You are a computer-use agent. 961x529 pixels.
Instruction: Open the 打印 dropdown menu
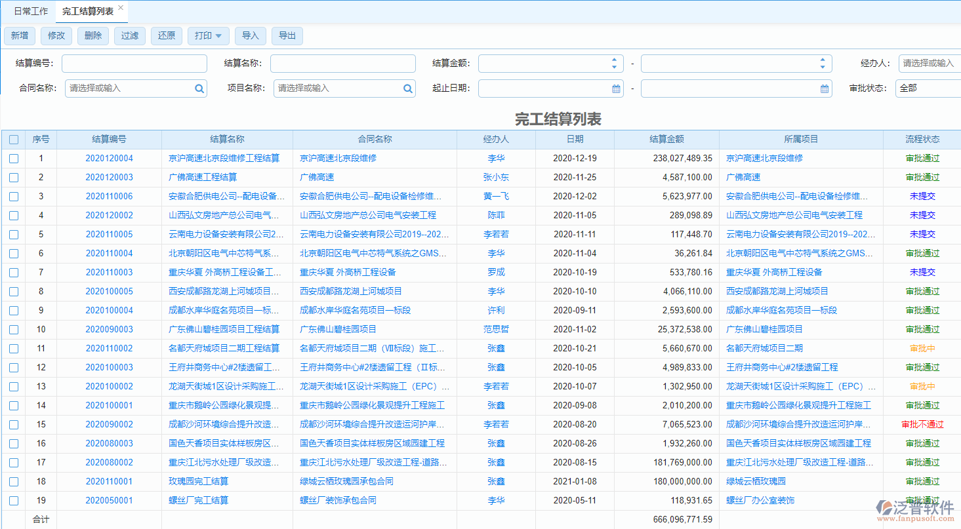click(208, 36)
